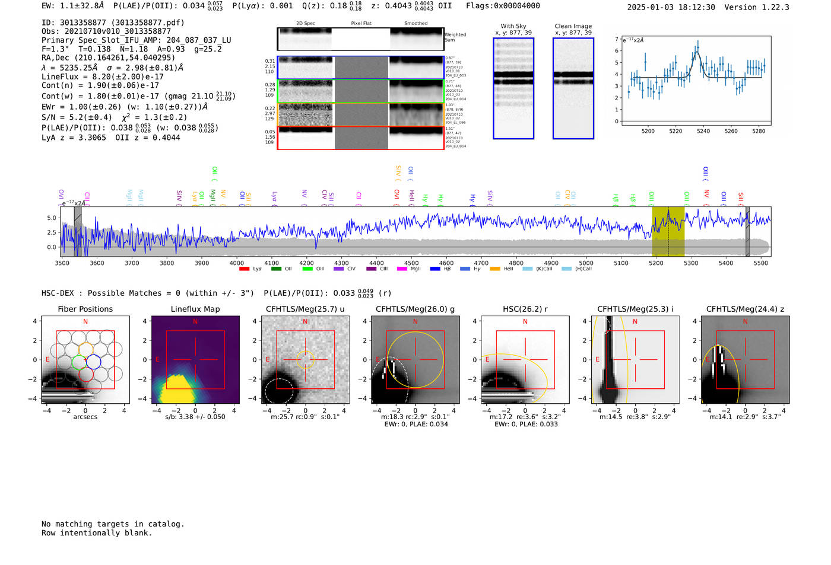
Task: Click the header z: 0.4043 OII text
Action: [411, 6]
